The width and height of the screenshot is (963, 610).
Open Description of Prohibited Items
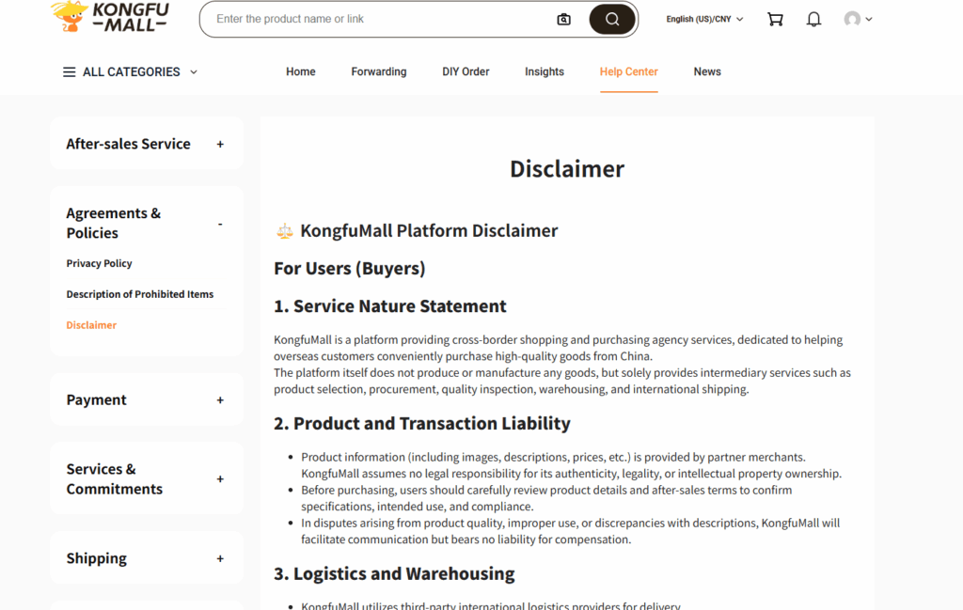(140, 294)
